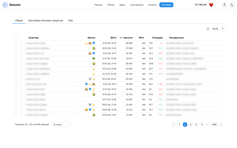Screen dimensions: 237x148
Task: Click the Descore logo icon
Action: (x=5, y=5)
